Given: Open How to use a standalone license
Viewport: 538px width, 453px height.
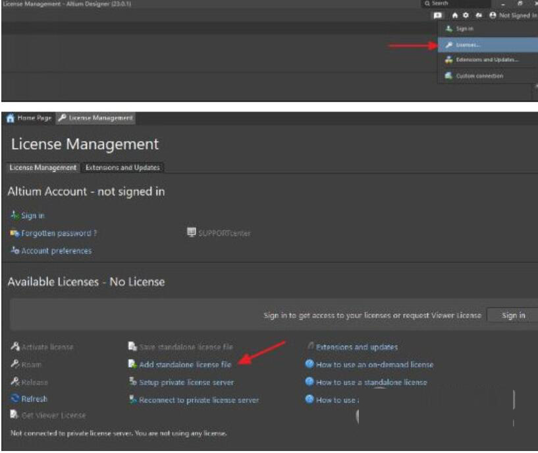Looking at the screenshot, I should coord(371,383).
